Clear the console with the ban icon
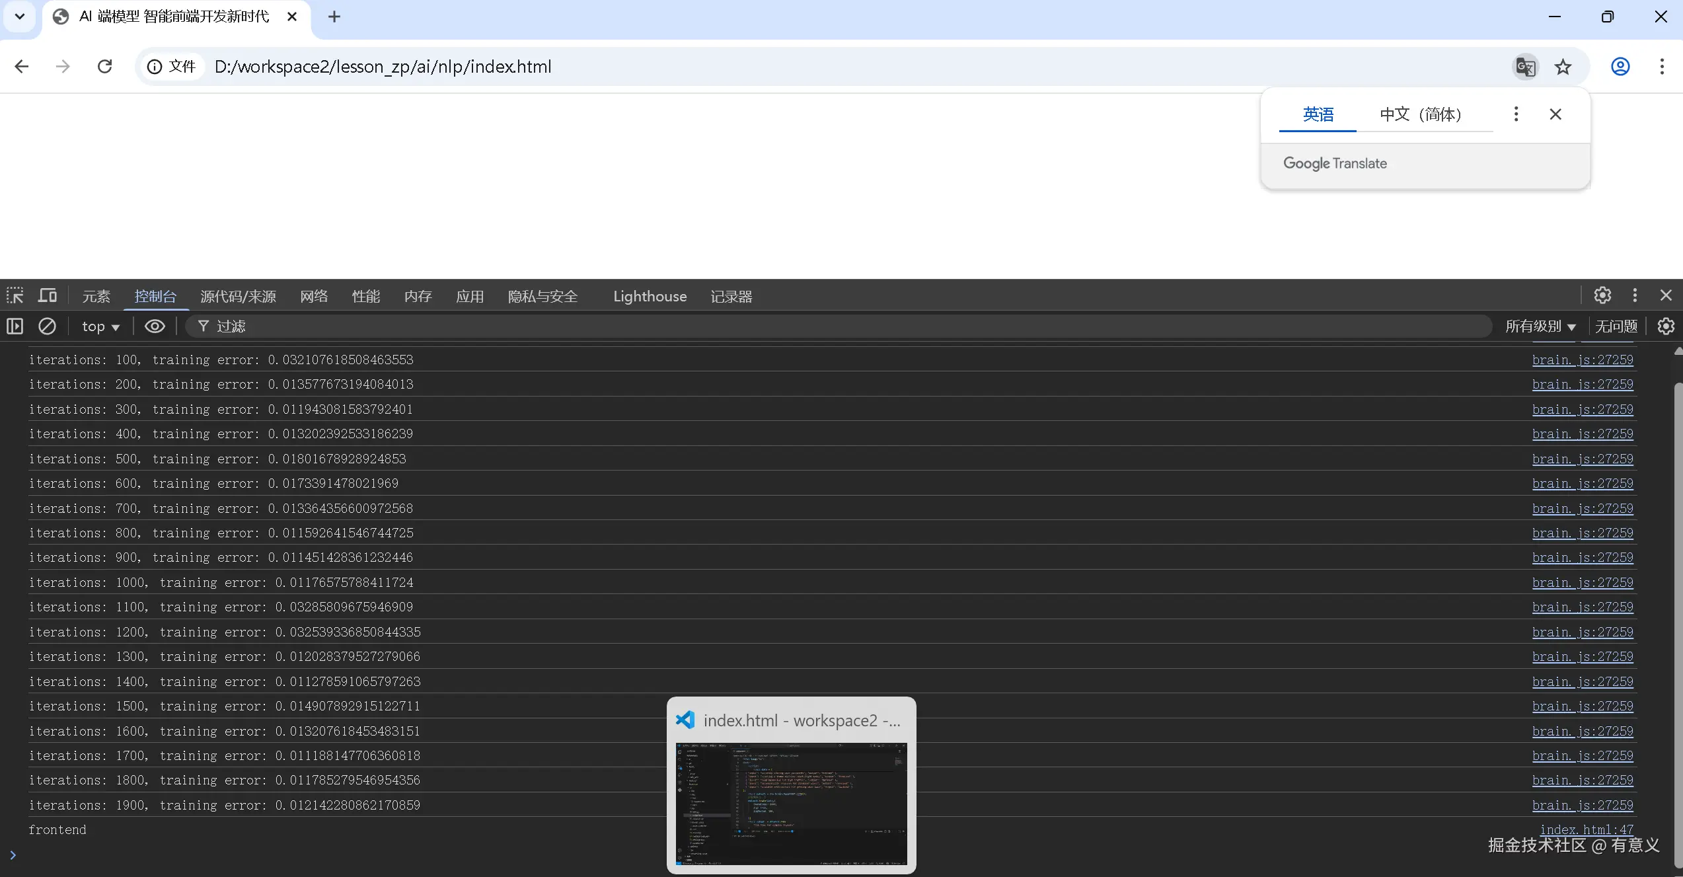Image resolution: width=1683 pixels, height=877 pixels. tap(47, 326)
